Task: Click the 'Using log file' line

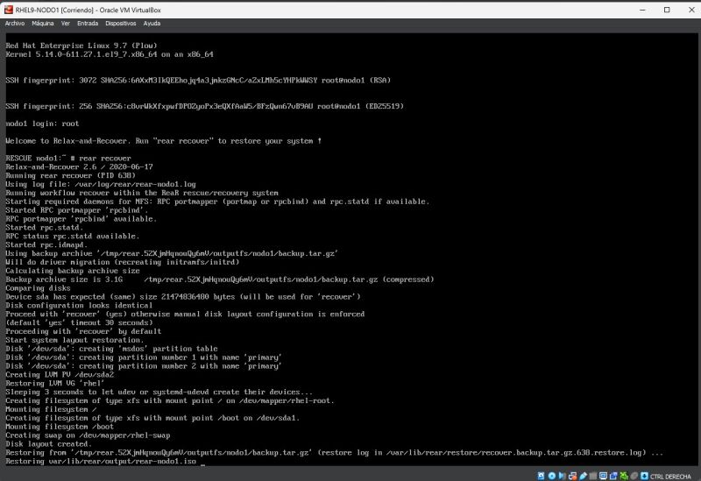Action: click(x=101, y=184)
